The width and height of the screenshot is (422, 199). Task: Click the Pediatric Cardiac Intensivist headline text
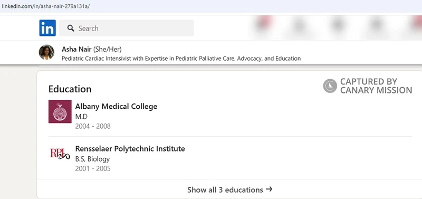coord(181,59)
